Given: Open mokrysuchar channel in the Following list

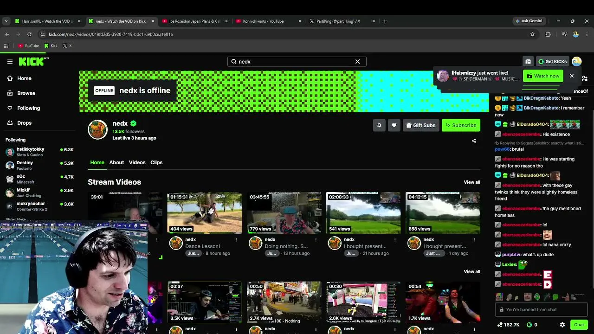Looking at the screenshot, I should (x=39, y=206).
